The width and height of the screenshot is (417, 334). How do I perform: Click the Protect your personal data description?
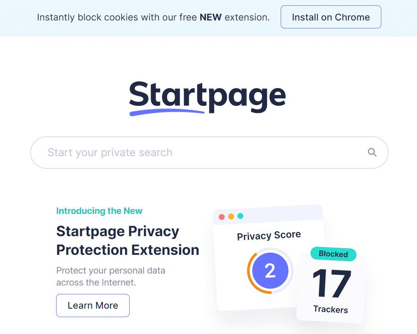pyautogui.click(x=110, y=276)
